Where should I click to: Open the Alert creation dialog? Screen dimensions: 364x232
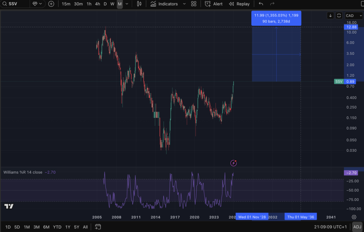pyautogui.click(x=214, y=4)
